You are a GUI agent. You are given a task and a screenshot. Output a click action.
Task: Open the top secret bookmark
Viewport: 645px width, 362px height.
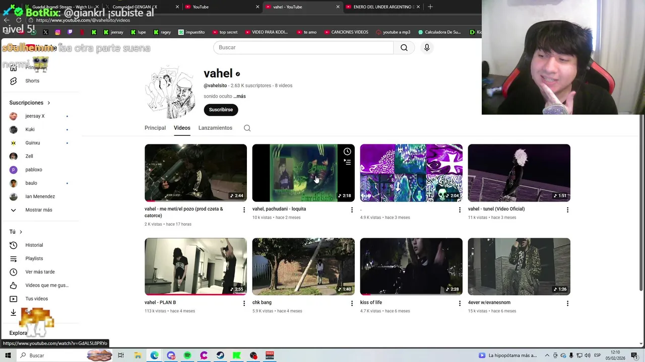point(225,32)
